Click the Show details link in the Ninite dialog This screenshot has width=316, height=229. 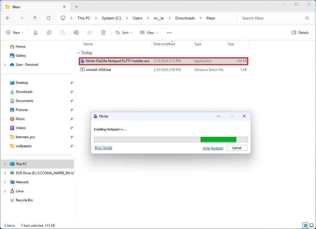(x=103, y=148)
